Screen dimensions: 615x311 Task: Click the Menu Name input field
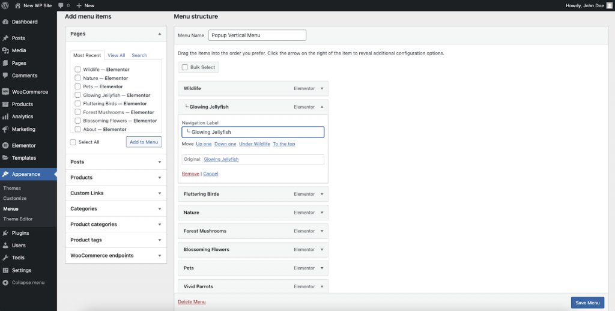click(257, 35)
